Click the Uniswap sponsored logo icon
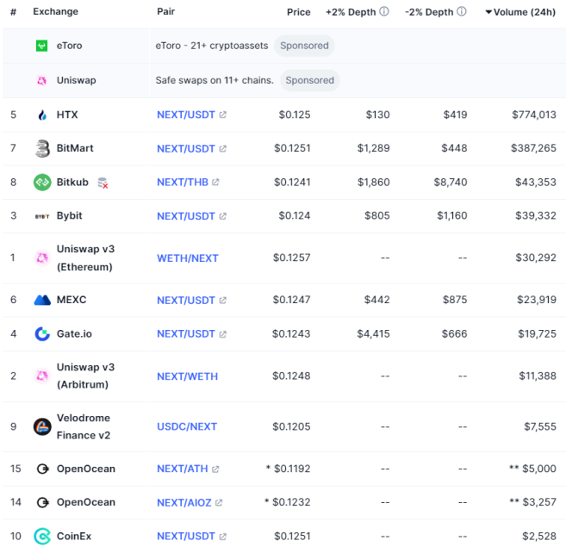Viewport: 566px width, 553px height. [x=42, y=80]
